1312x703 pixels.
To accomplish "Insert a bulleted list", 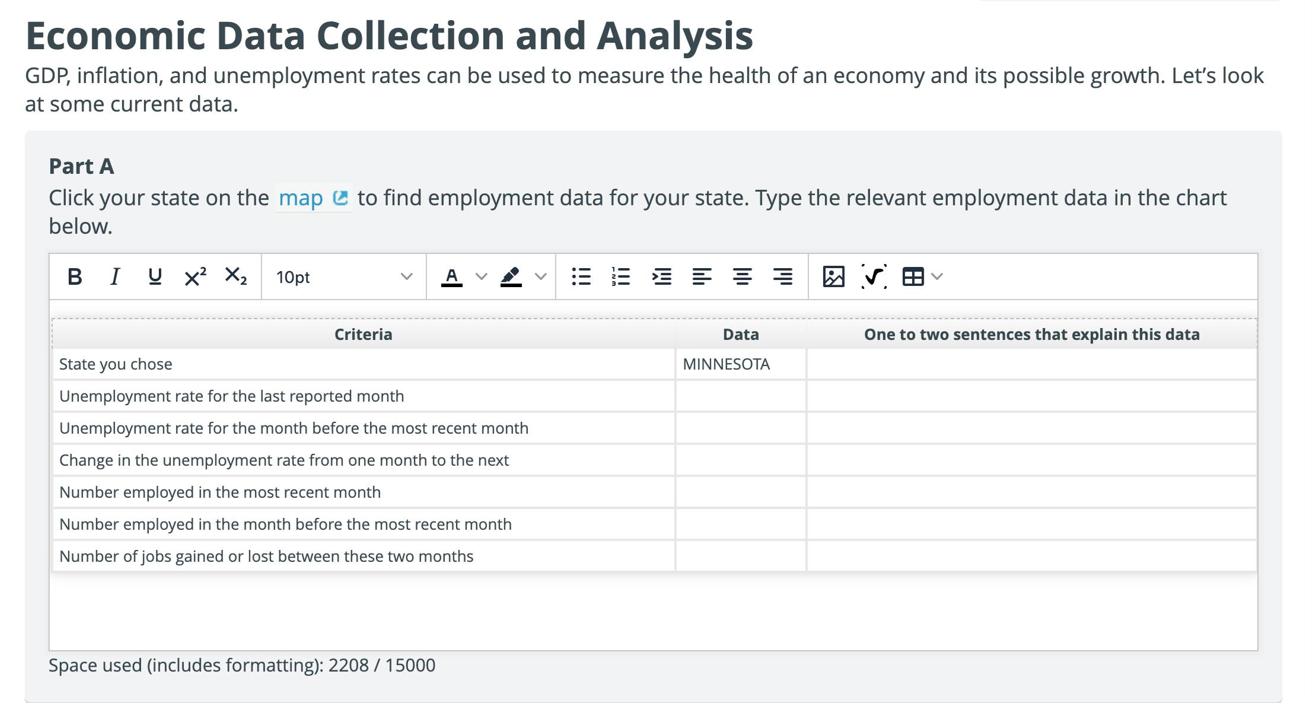I will 581,276.
